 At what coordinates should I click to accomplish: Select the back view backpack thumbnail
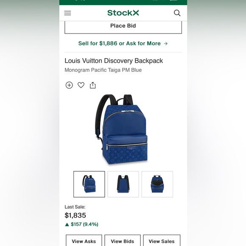(x=123, y=184)
